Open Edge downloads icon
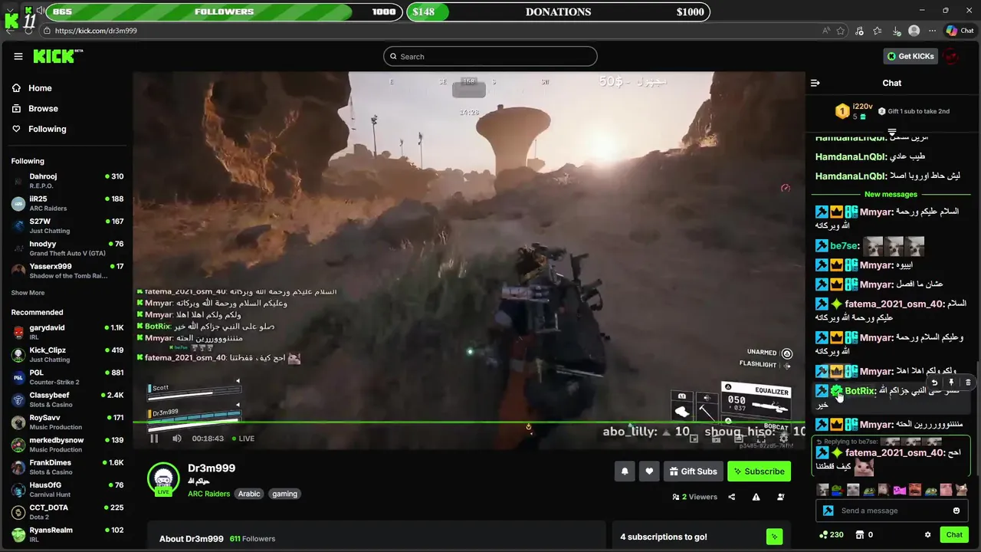The image size is (981, 552). point(895,31)
